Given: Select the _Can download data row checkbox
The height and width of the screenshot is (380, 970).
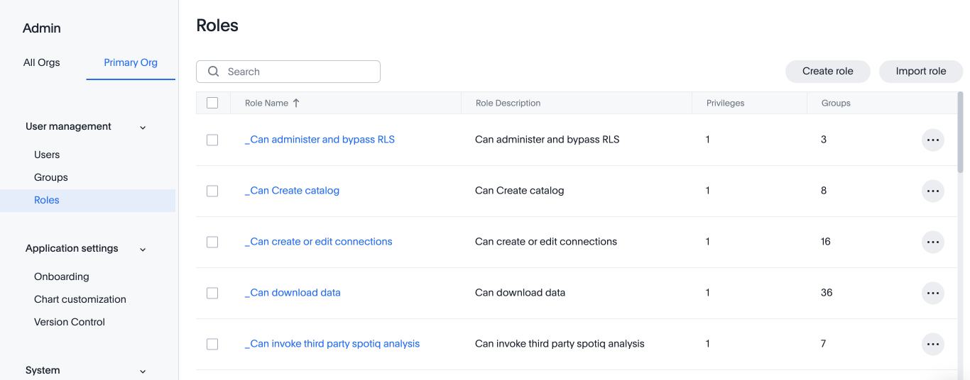Looking at the screenshot, I should click(x=212, y=294).
